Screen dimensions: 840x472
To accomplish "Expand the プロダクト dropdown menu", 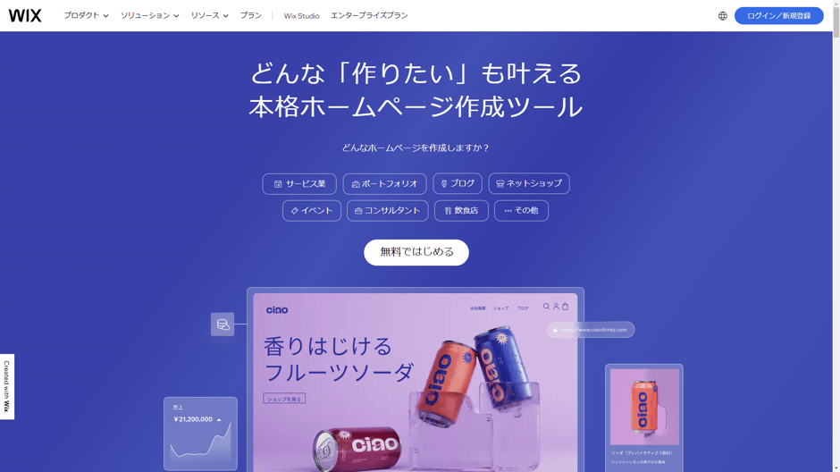I will coord(87,15).
